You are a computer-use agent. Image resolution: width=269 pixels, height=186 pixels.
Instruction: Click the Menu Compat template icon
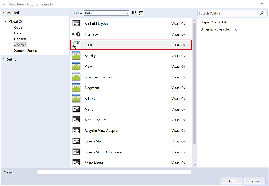point(76,120)
